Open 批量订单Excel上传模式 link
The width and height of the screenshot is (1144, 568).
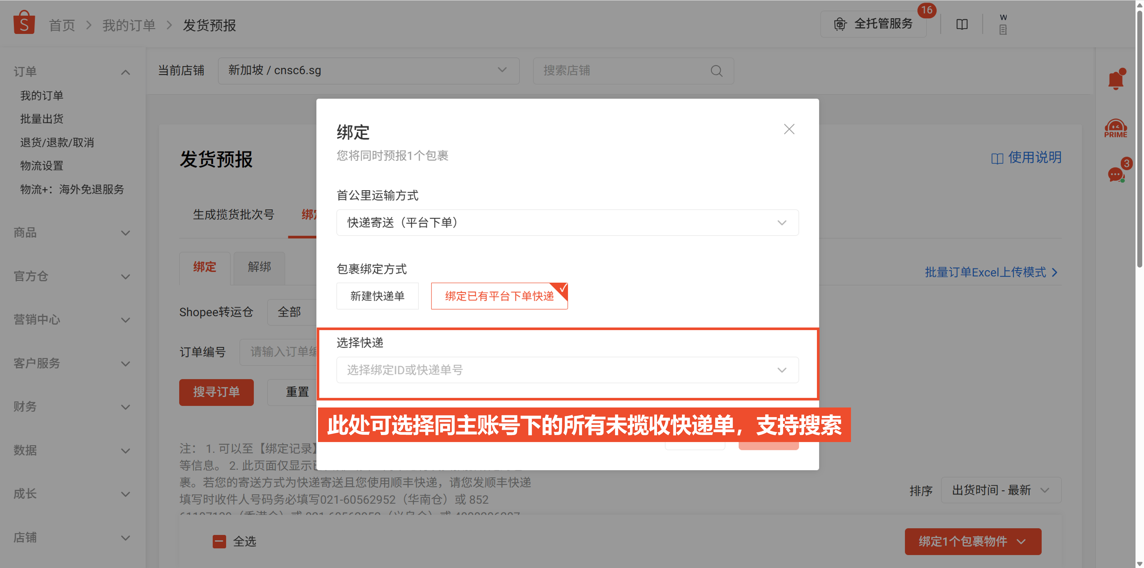click(991, 272)
